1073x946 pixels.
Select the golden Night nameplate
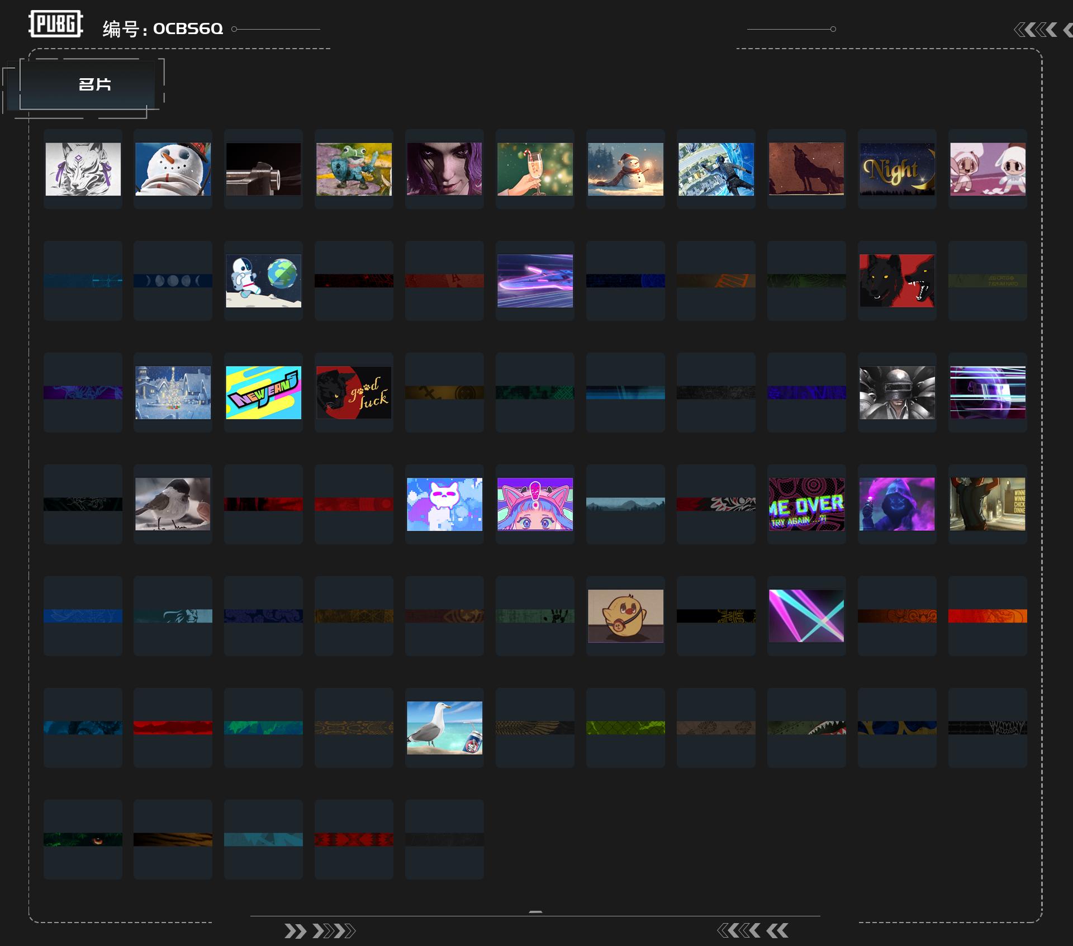coord(897,169)
